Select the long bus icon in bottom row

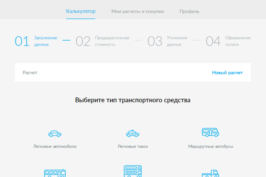click(x=55, y=173)
